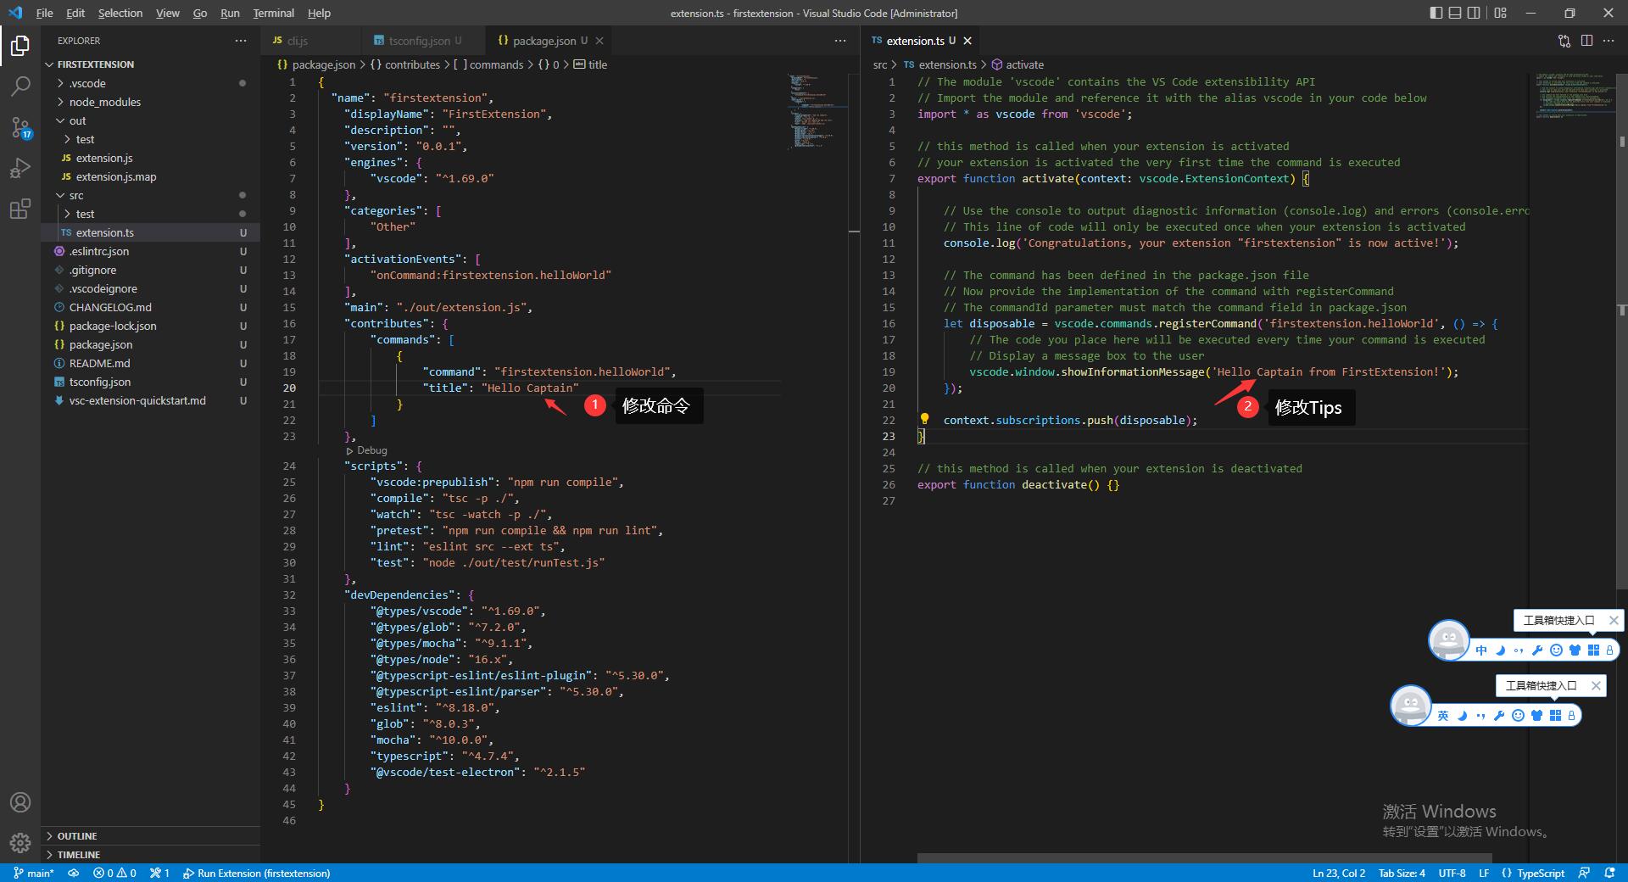
Task: Click the Publish to cloud icon in status bar
Action: [74, 873]
